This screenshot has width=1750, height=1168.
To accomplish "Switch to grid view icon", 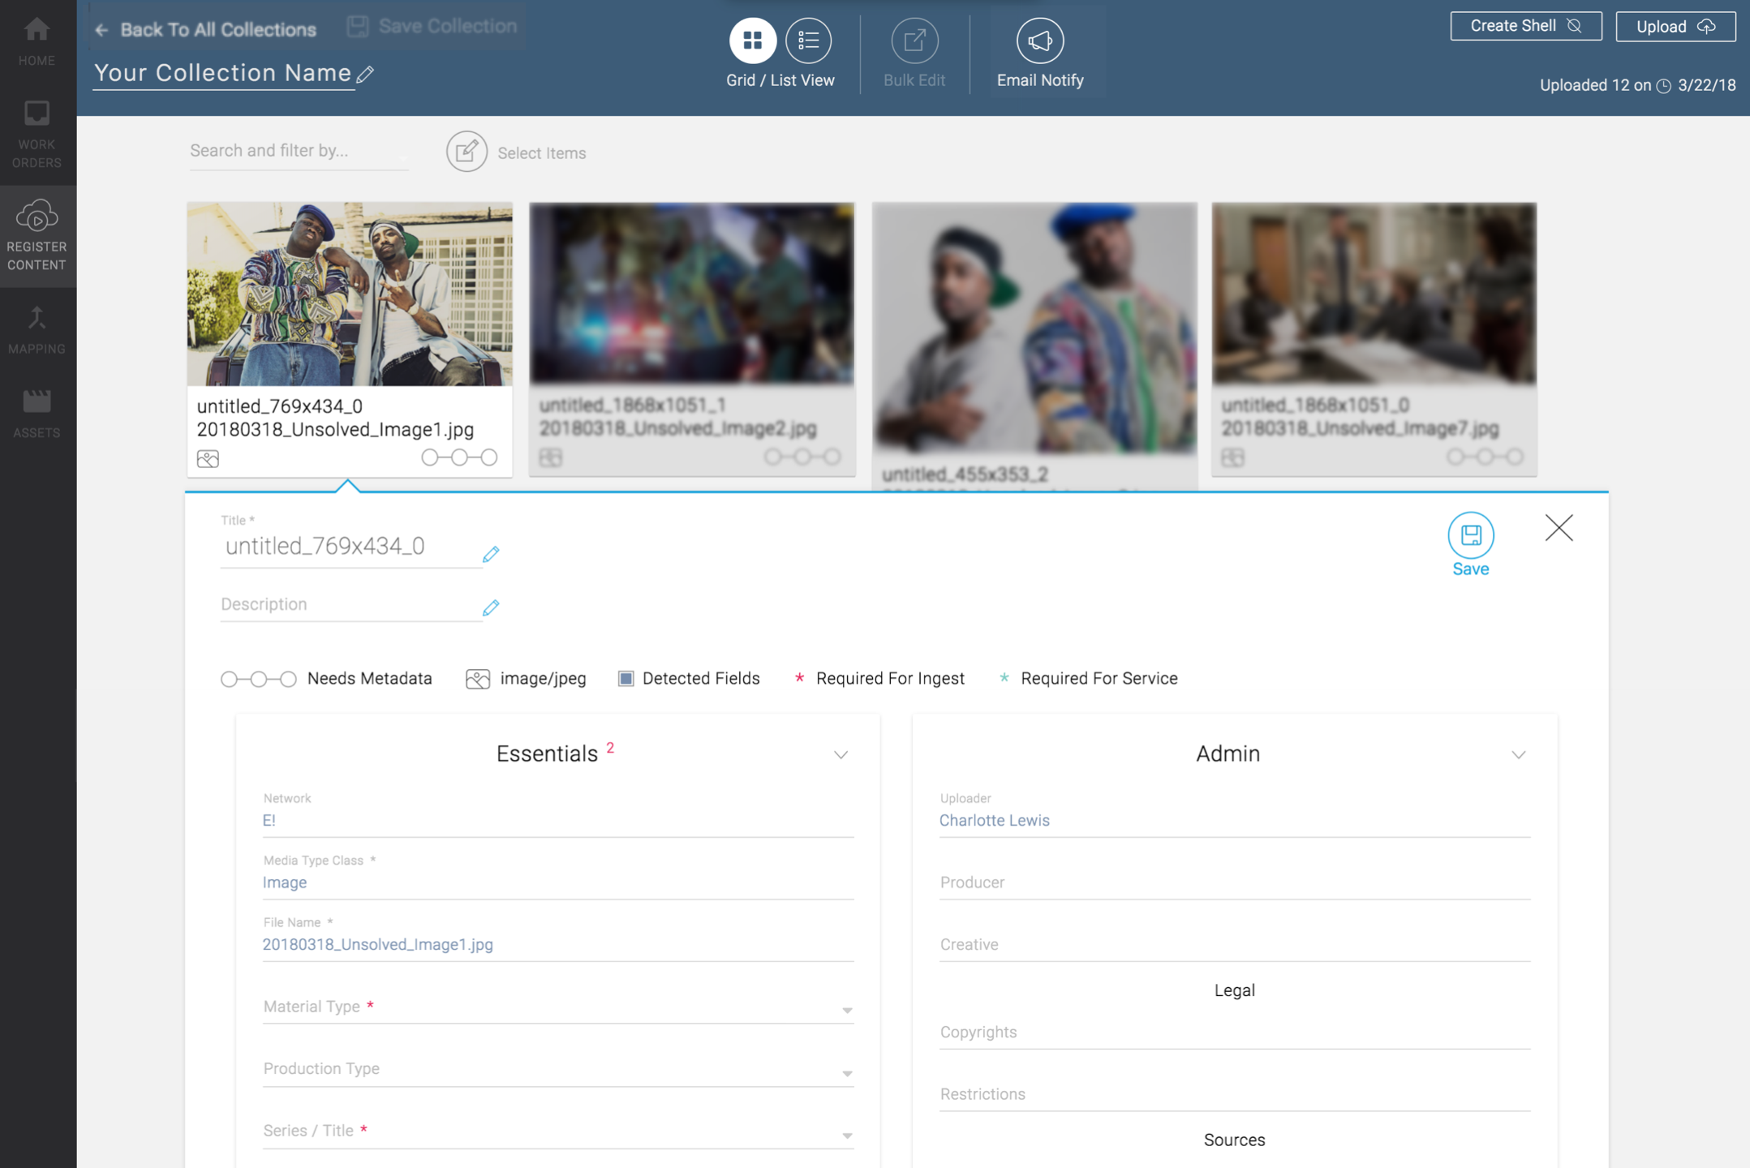I will [752, 40].
